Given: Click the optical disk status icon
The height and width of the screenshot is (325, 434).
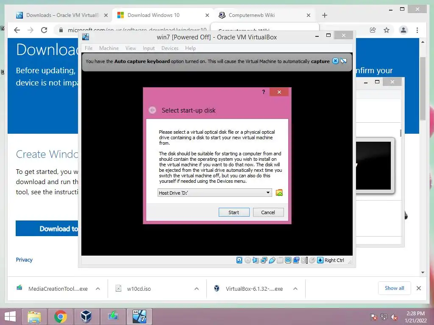Looking at the screenshot, I should pos(248,260).
